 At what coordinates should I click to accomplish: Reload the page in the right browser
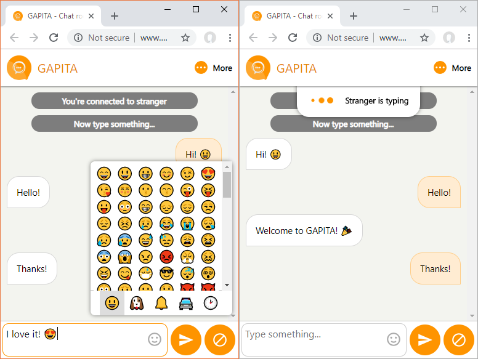(293, 38)
